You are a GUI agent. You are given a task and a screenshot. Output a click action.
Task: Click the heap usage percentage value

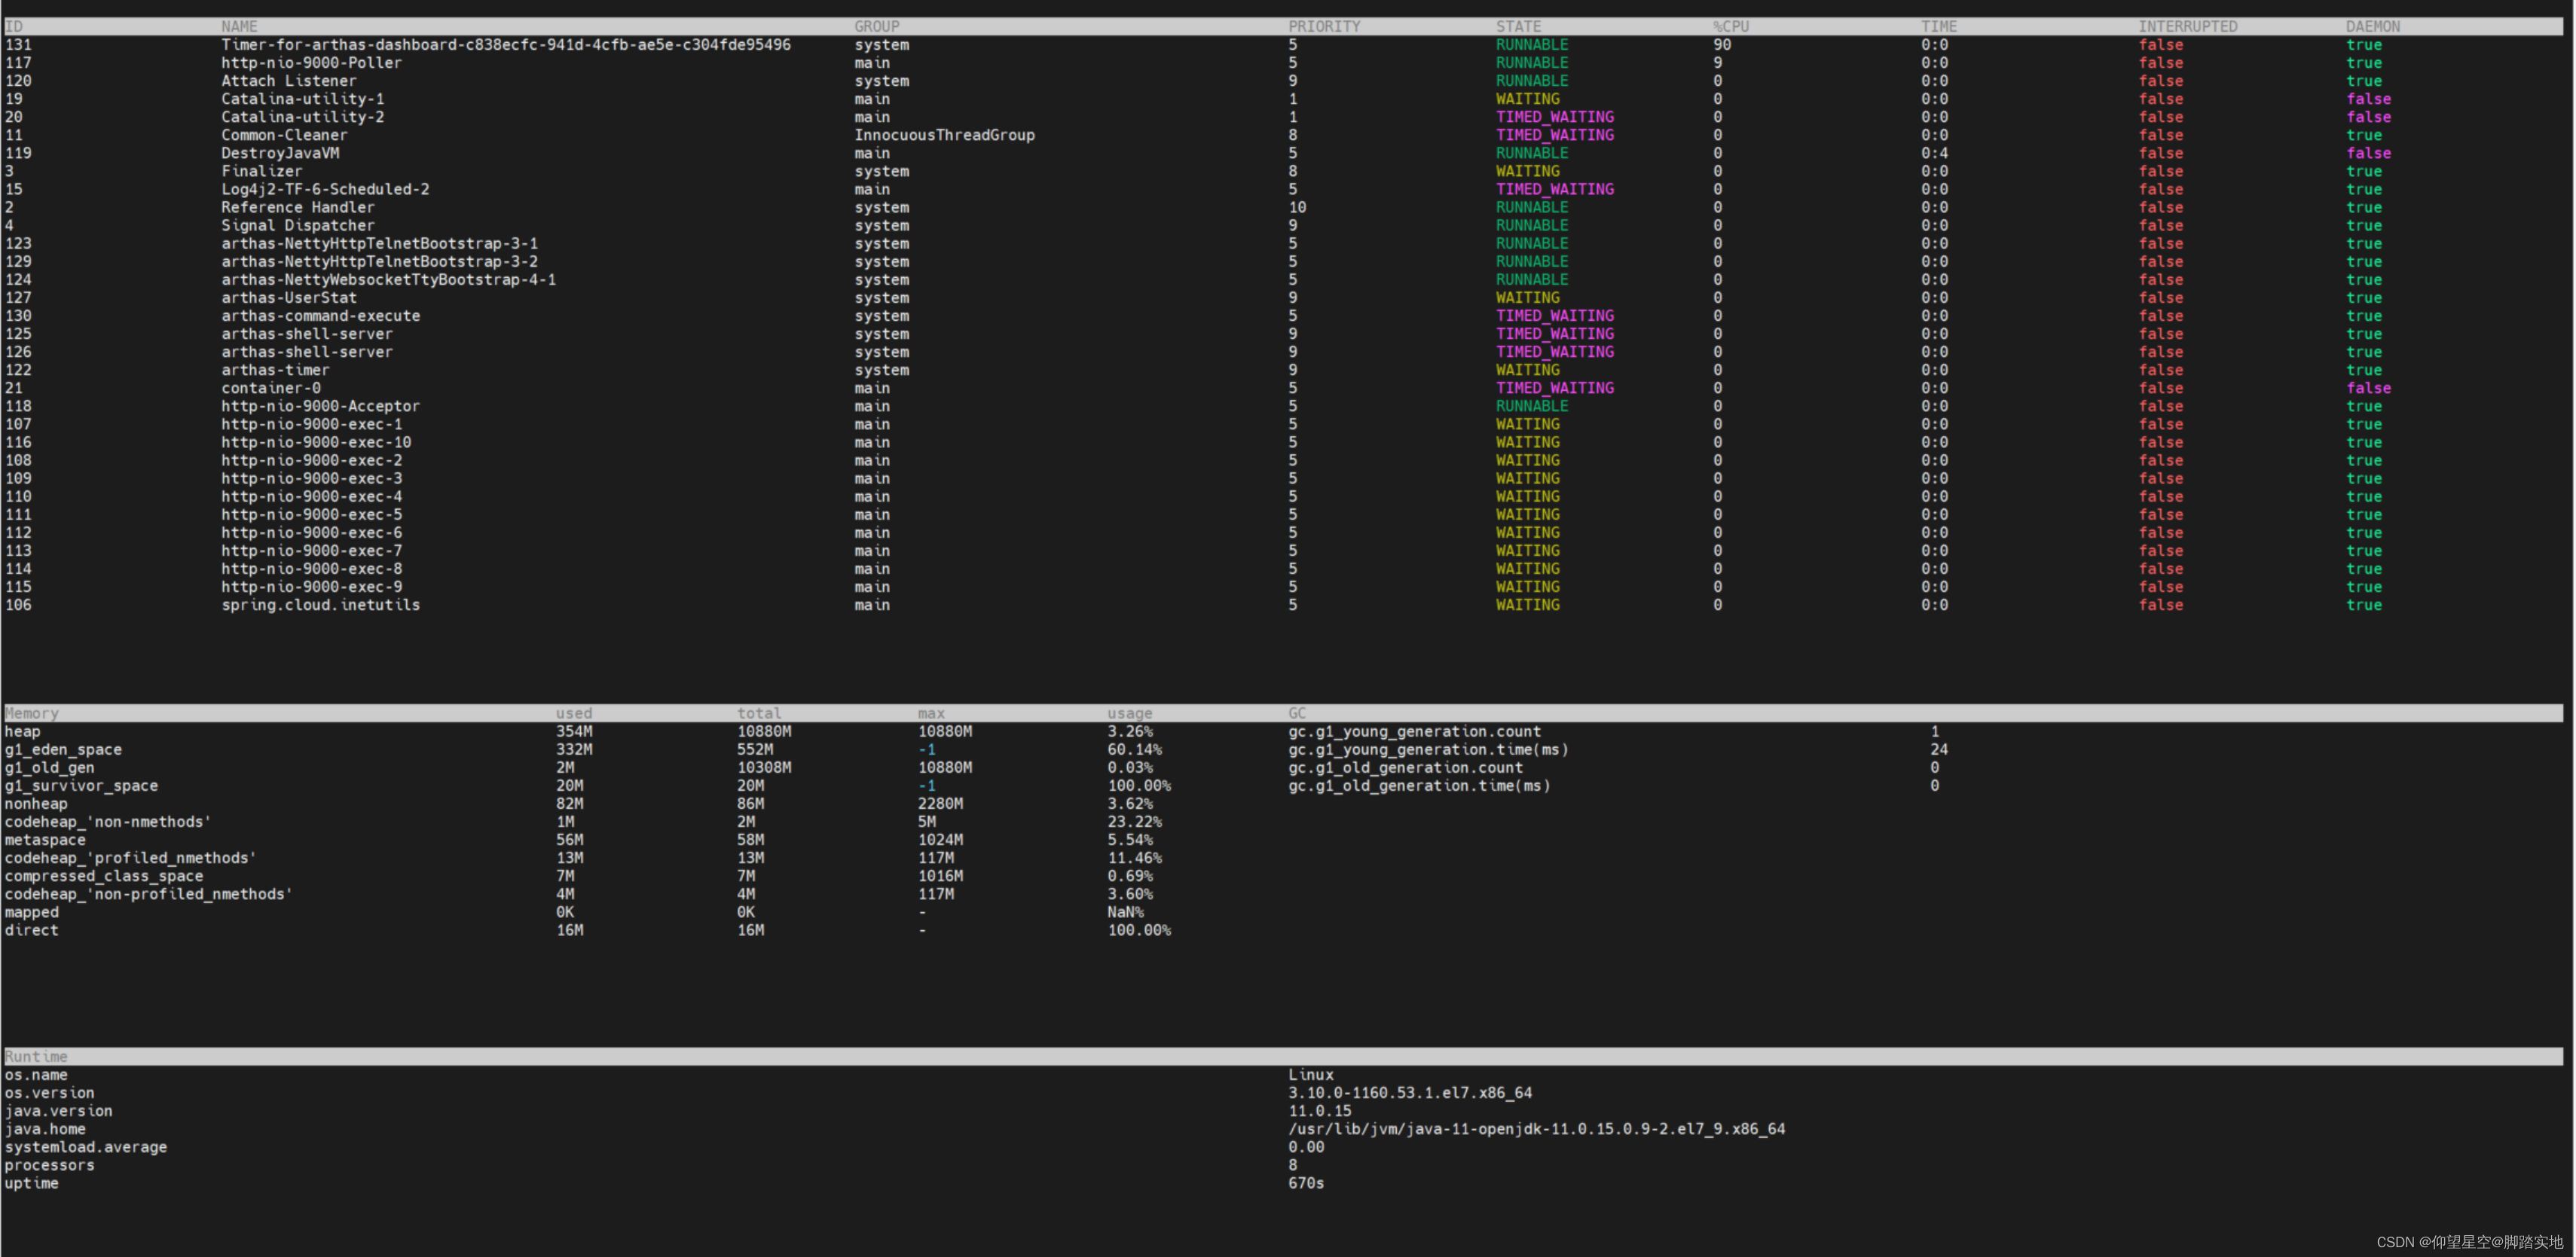pyautogui.click(x=1131, y=731)
